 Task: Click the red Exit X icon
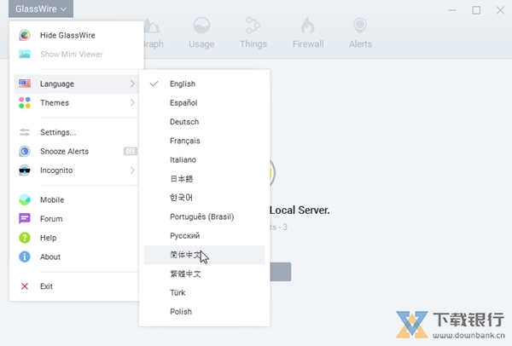pos(25,286)
